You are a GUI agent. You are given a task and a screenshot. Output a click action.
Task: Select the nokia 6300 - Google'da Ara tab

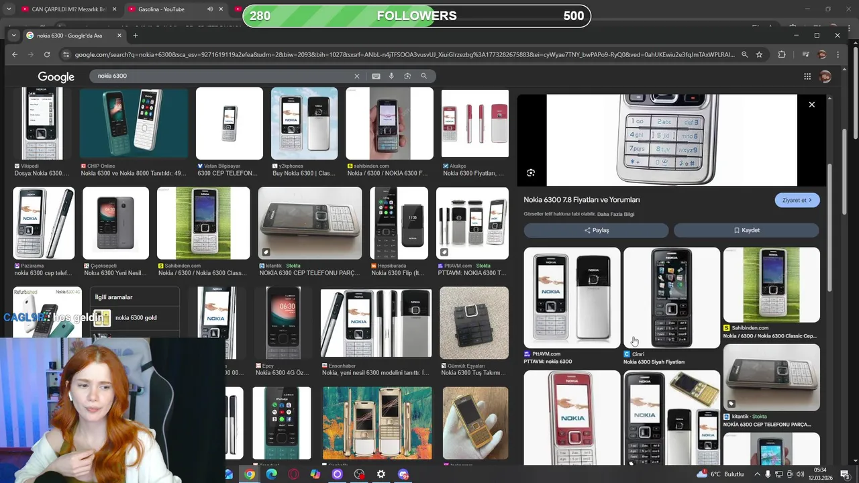[74, 36]
